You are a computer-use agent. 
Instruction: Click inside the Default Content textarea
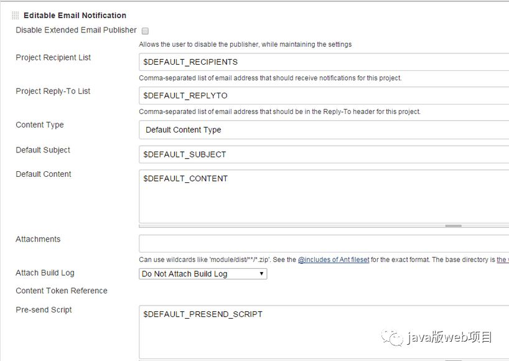(x=324, y=196)
